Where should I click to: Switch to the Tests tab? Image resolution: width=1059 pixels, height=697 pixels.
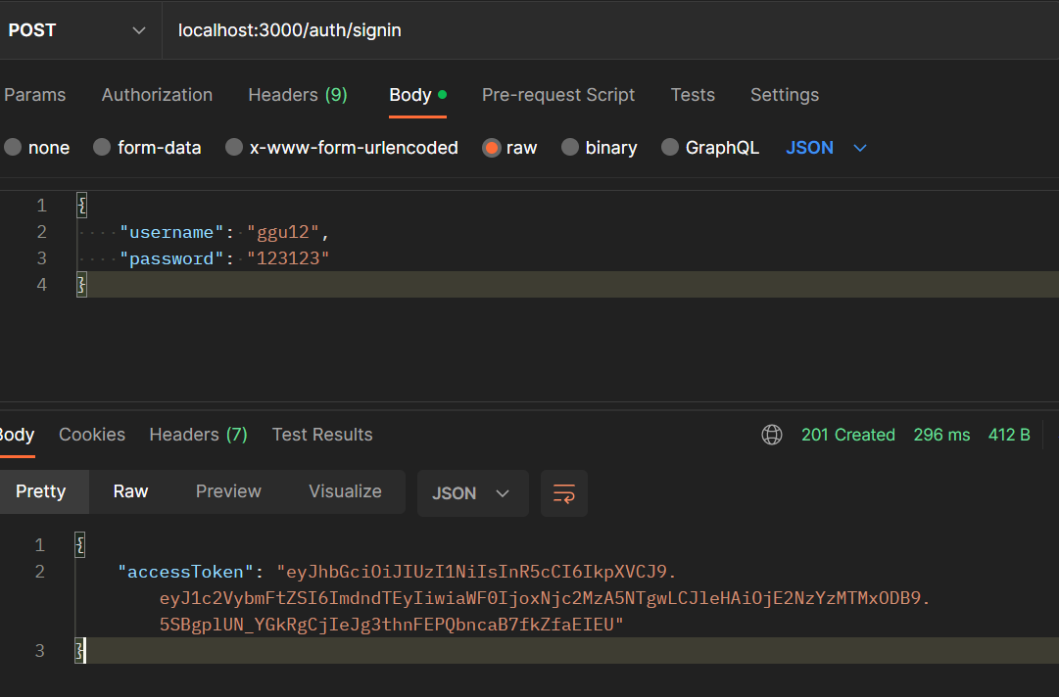(693, 95)
